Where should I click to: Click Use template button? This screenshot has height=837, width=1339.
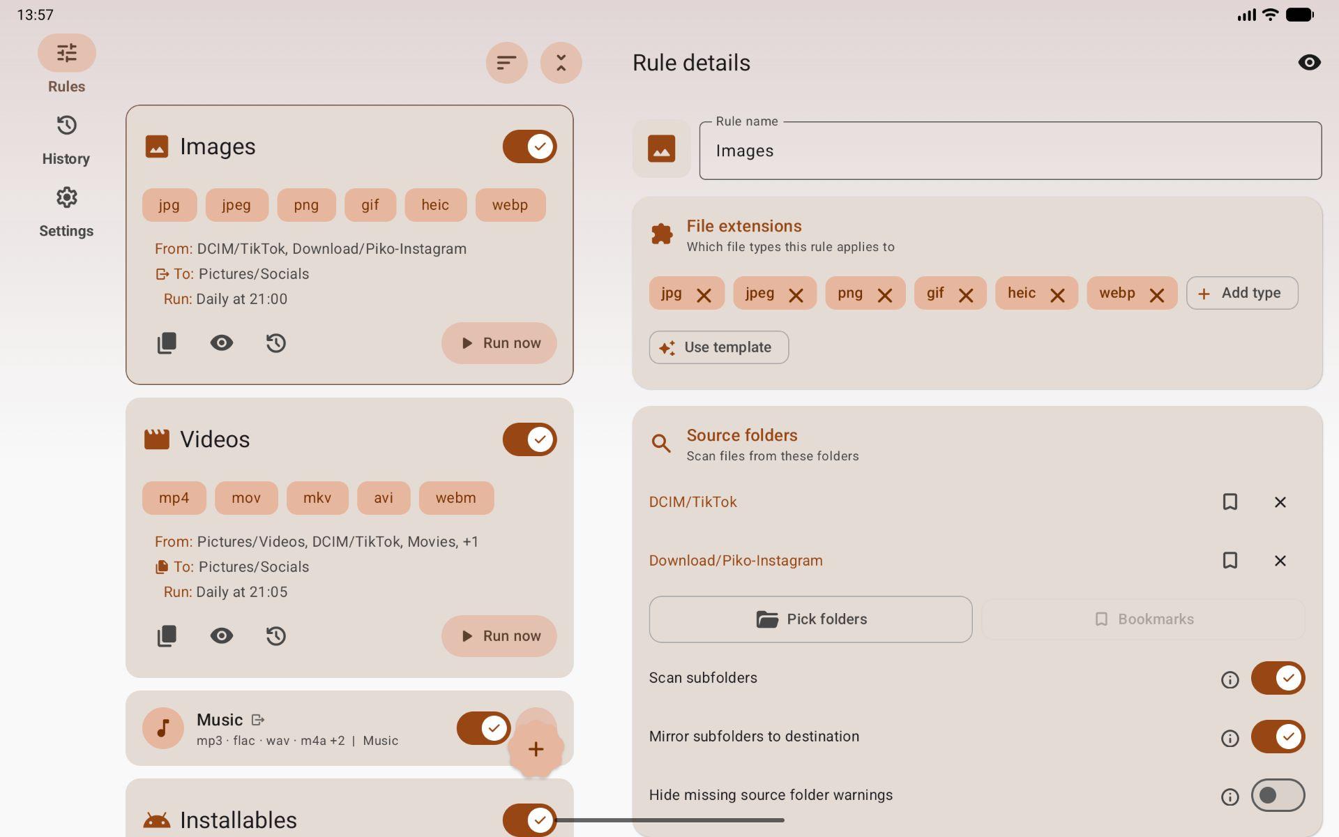coord(719,347)
